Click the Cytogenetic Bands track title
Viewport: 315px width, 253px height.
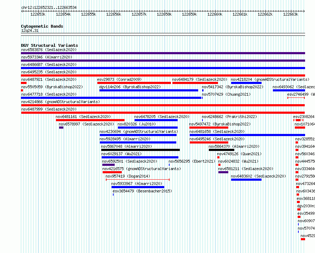pos(42,26)
